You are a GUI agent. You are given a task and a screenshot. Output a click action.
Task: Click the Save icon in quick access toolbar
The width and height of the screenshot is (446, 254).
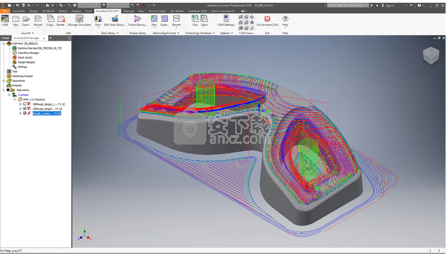coord(23,5)
